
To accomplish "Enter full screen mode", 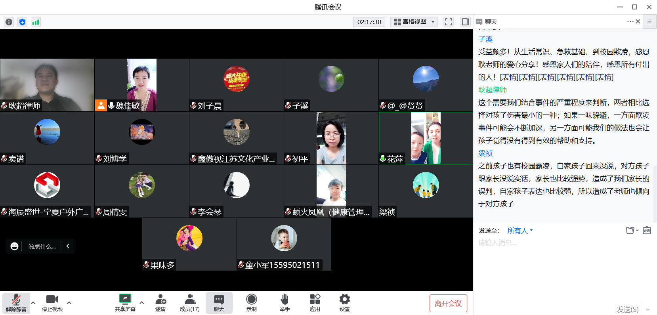I will click(448, 22).
